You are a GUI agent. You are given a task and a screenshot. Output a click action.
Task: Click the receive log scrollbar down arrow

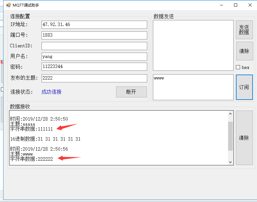point(230,162)
